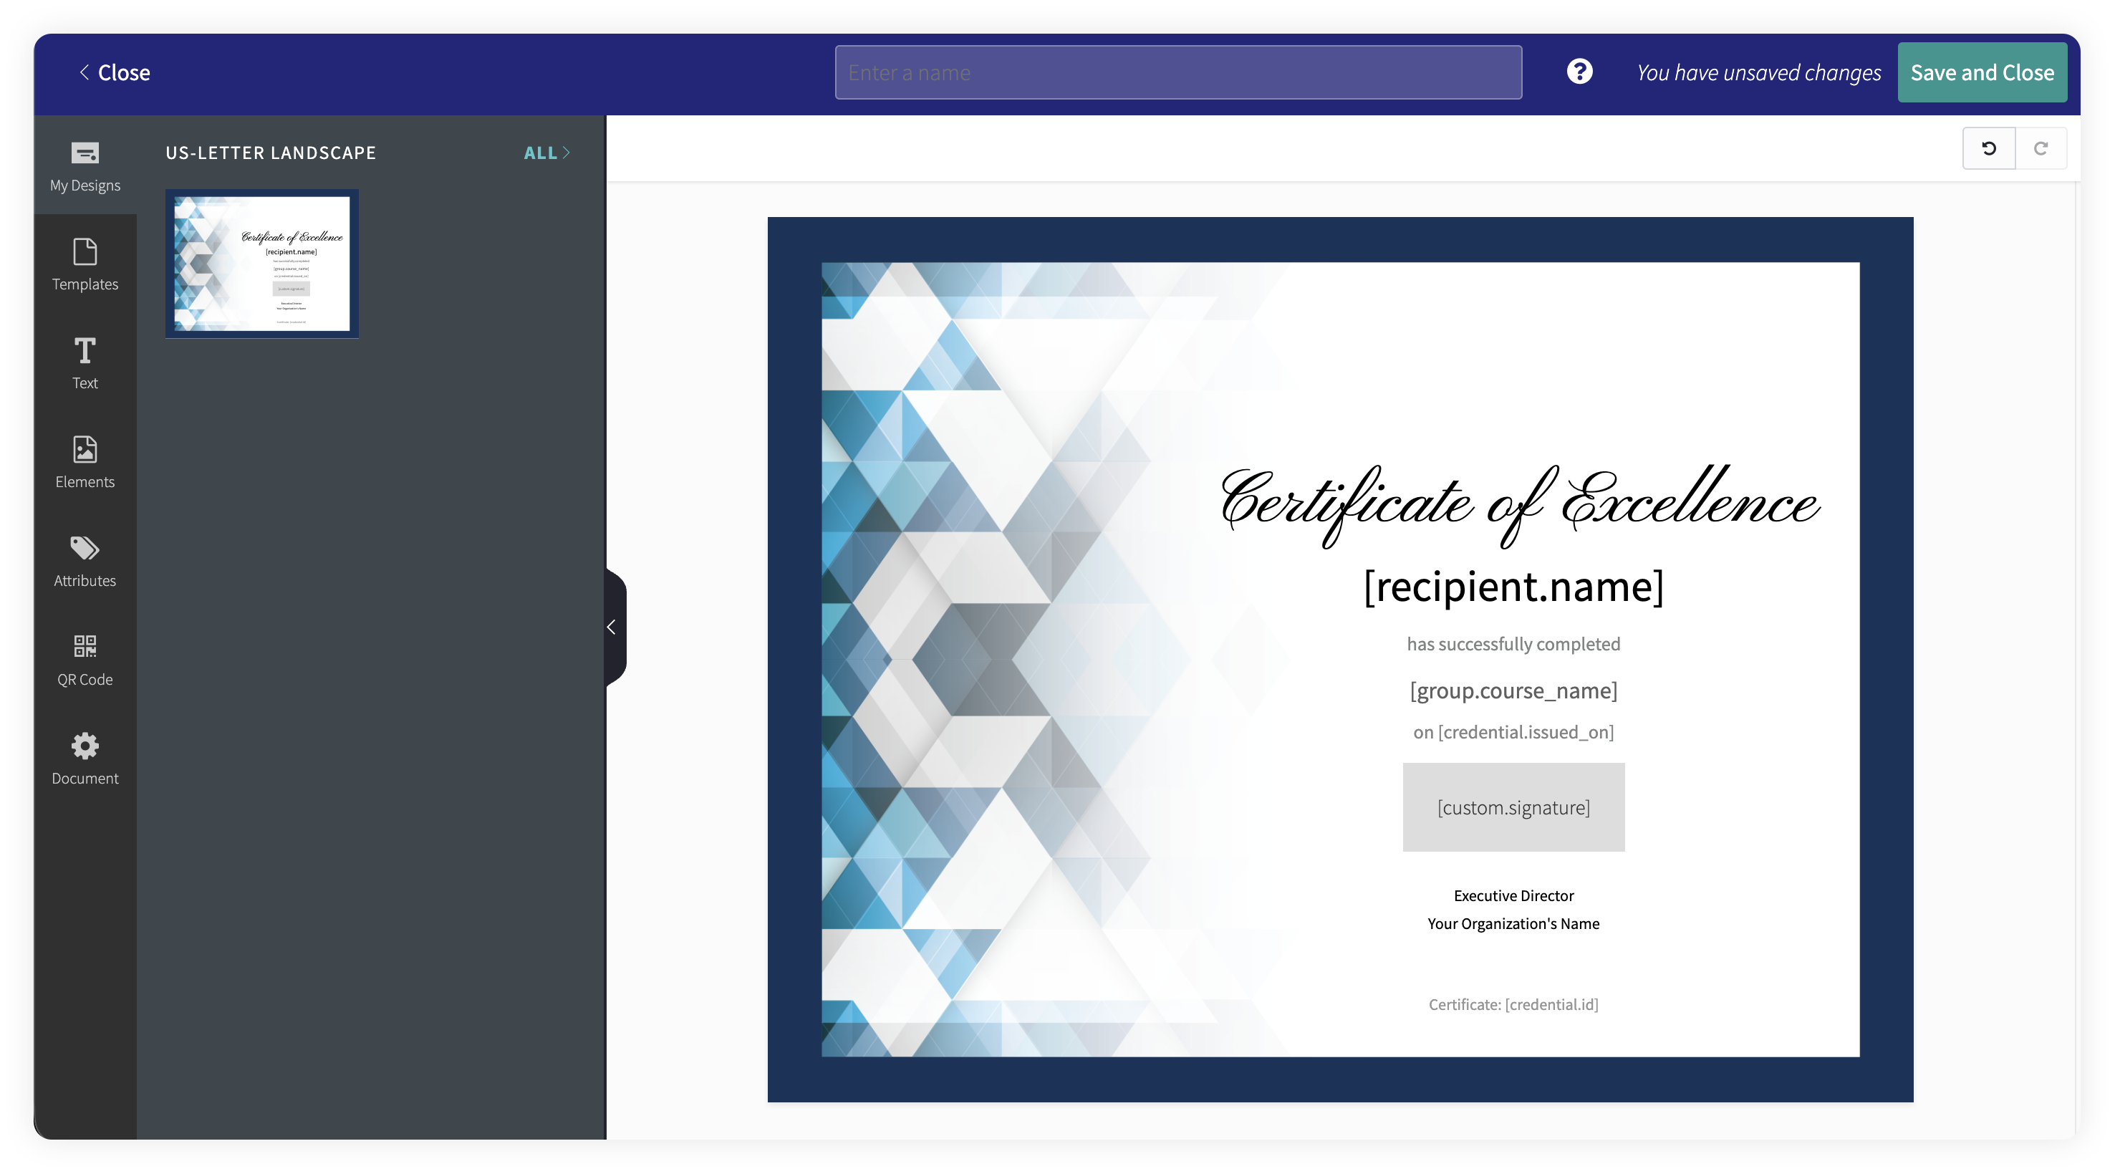The width and height of the screenshot is (2115, 1174).
Task: Open the Elements panel
Action: pyautogui.click(x=85, y=461)
